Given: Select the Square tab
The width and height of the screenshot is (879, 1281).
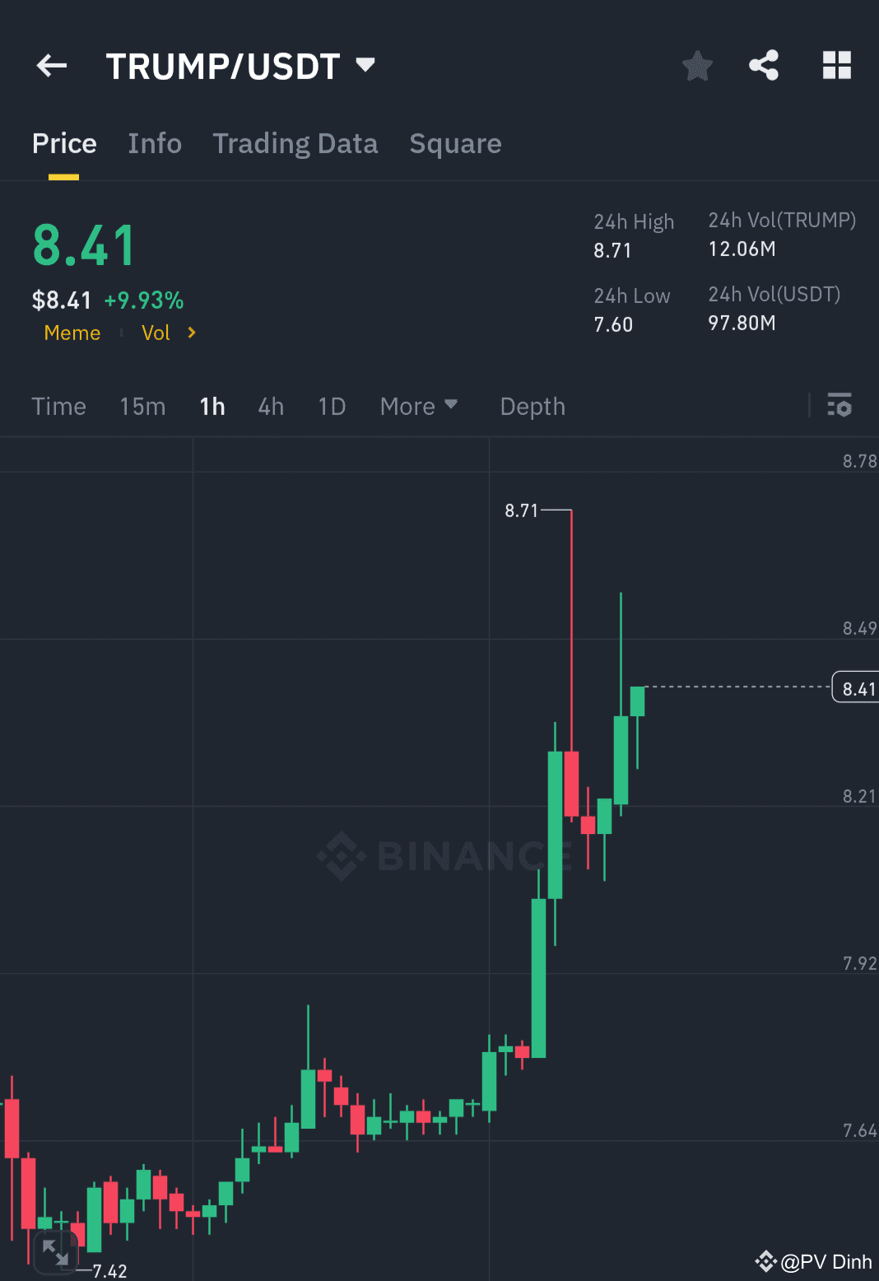Looking at the screenshot, I should click(x=455, y=143).
